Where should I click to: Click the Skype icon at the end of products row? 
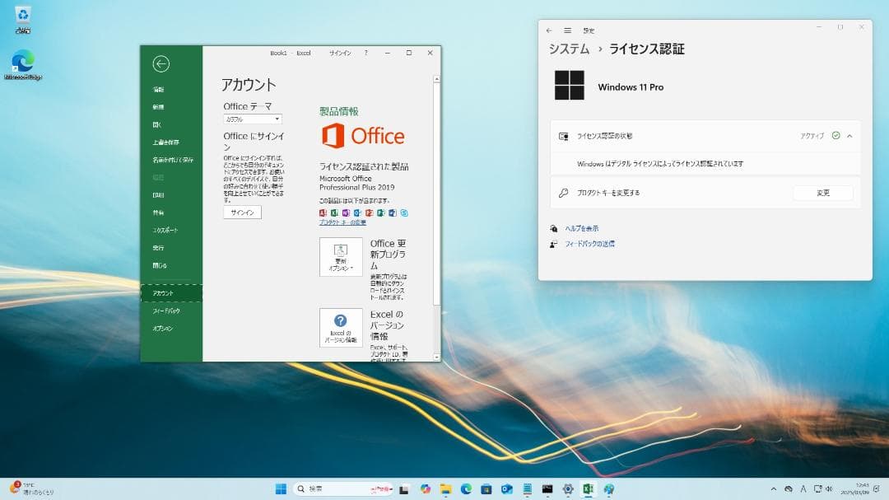(403, 213)
